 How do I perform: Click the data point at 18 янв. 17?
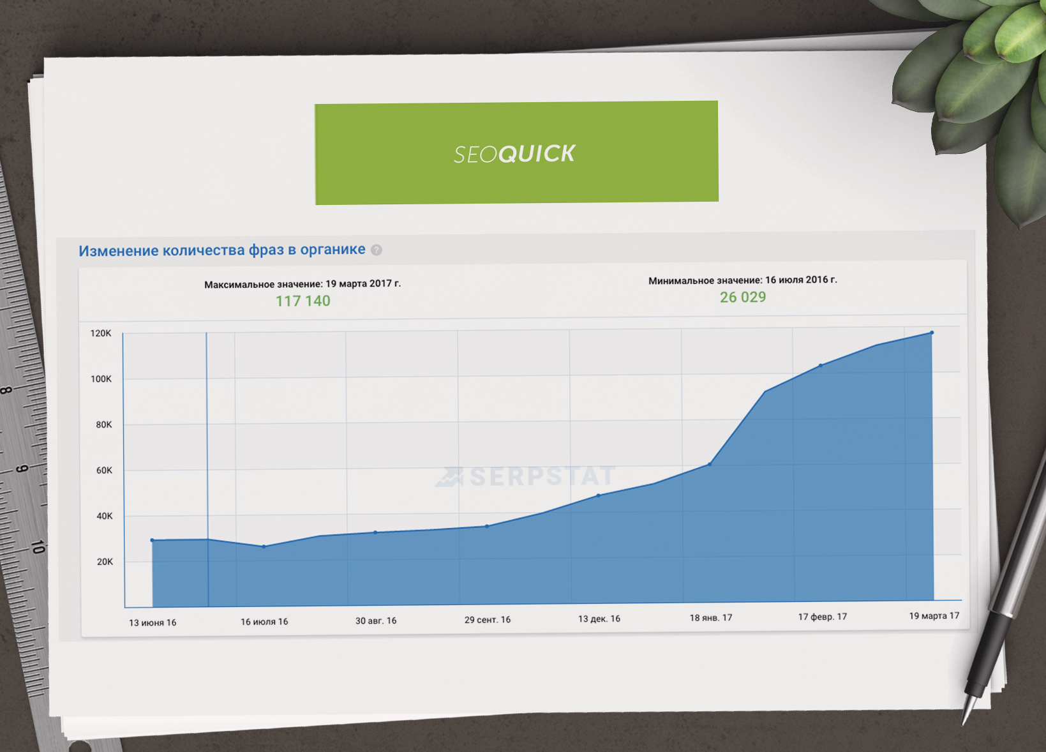tap(710, 464)
